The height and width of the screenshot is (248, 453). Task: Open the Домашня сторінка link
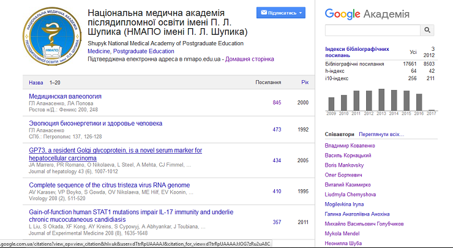point(250,59)
